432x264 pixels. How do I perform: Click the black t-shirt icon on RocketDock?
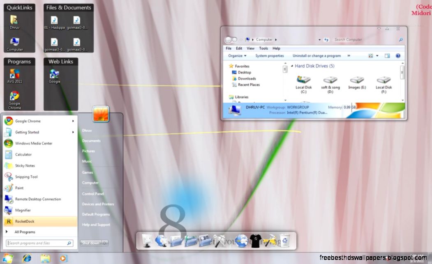coord(255,240)
